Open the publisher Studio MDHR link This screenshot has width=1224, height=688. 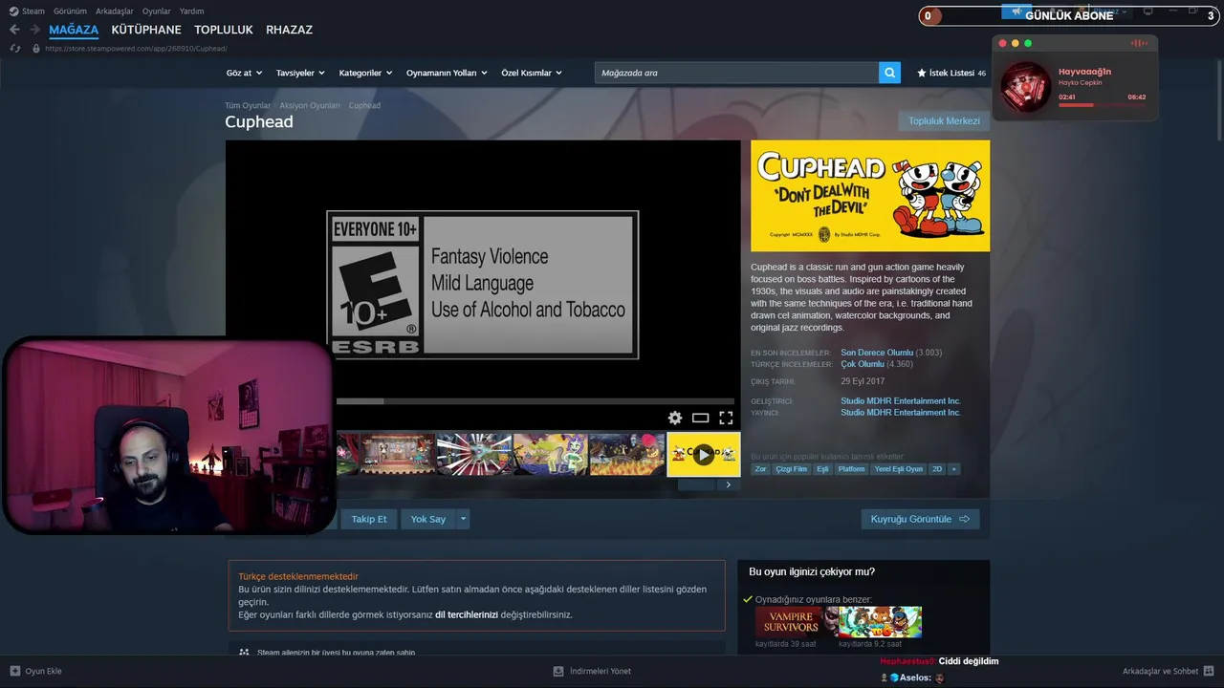[x=901, y=413]
